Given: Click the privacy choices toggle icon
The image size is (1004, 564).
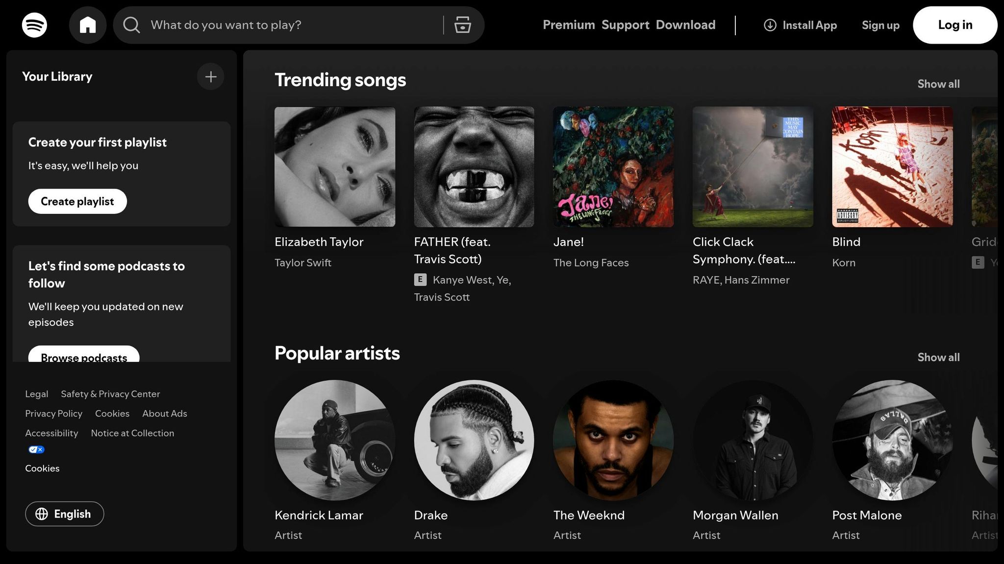Looking at the screenshot, I should (x=36, y=449).
